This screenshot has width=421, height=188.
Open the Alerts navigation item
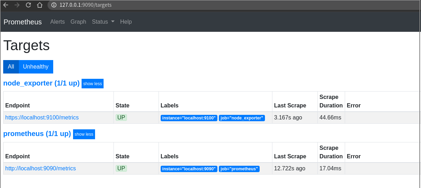pyautogui.click(x=57, y=22)
